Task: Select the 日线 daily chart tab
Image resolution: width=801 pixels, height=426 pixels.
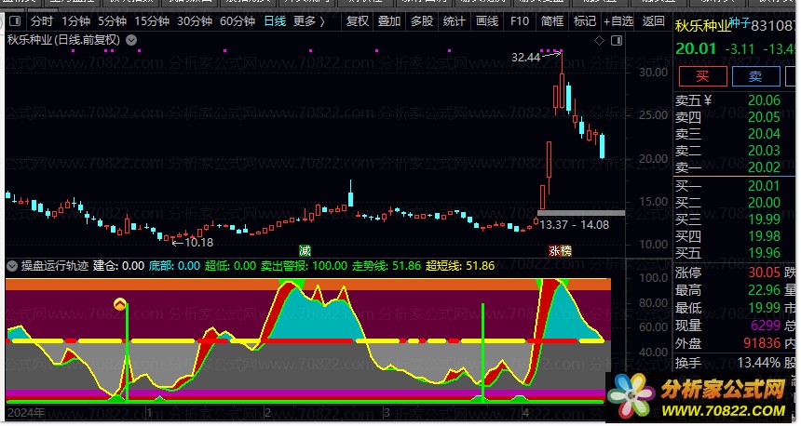Action: [x=275, y=21]
